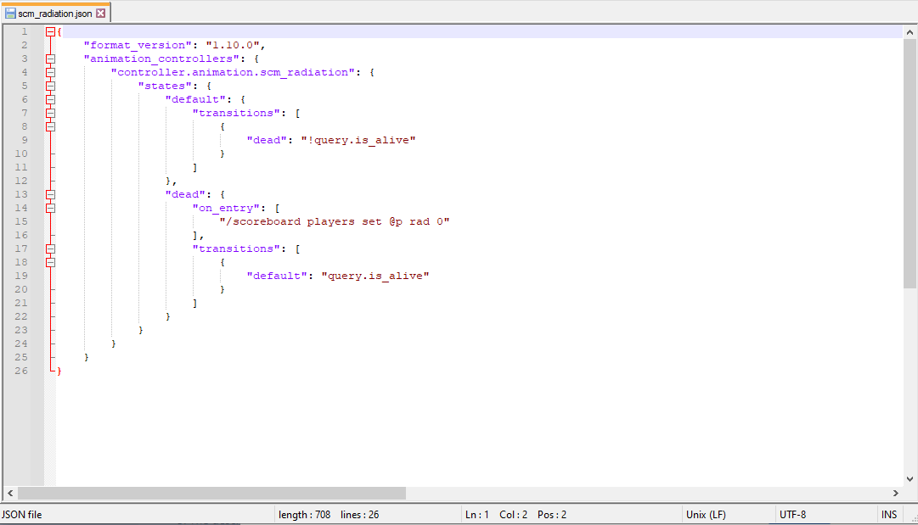Click the "1.10.0" version value
The image size is (918, 525).
click(x=233, y=45)
